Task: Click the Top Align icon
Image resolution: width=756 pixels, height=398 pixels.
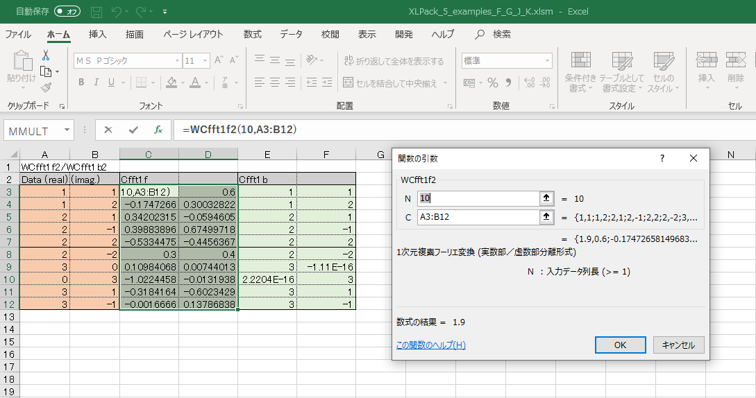Action: pyautogui.click(x=260, y=60)
